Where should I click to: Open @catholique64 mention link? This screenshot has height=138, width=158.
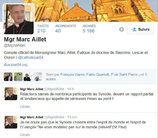[x=31, y=57]
